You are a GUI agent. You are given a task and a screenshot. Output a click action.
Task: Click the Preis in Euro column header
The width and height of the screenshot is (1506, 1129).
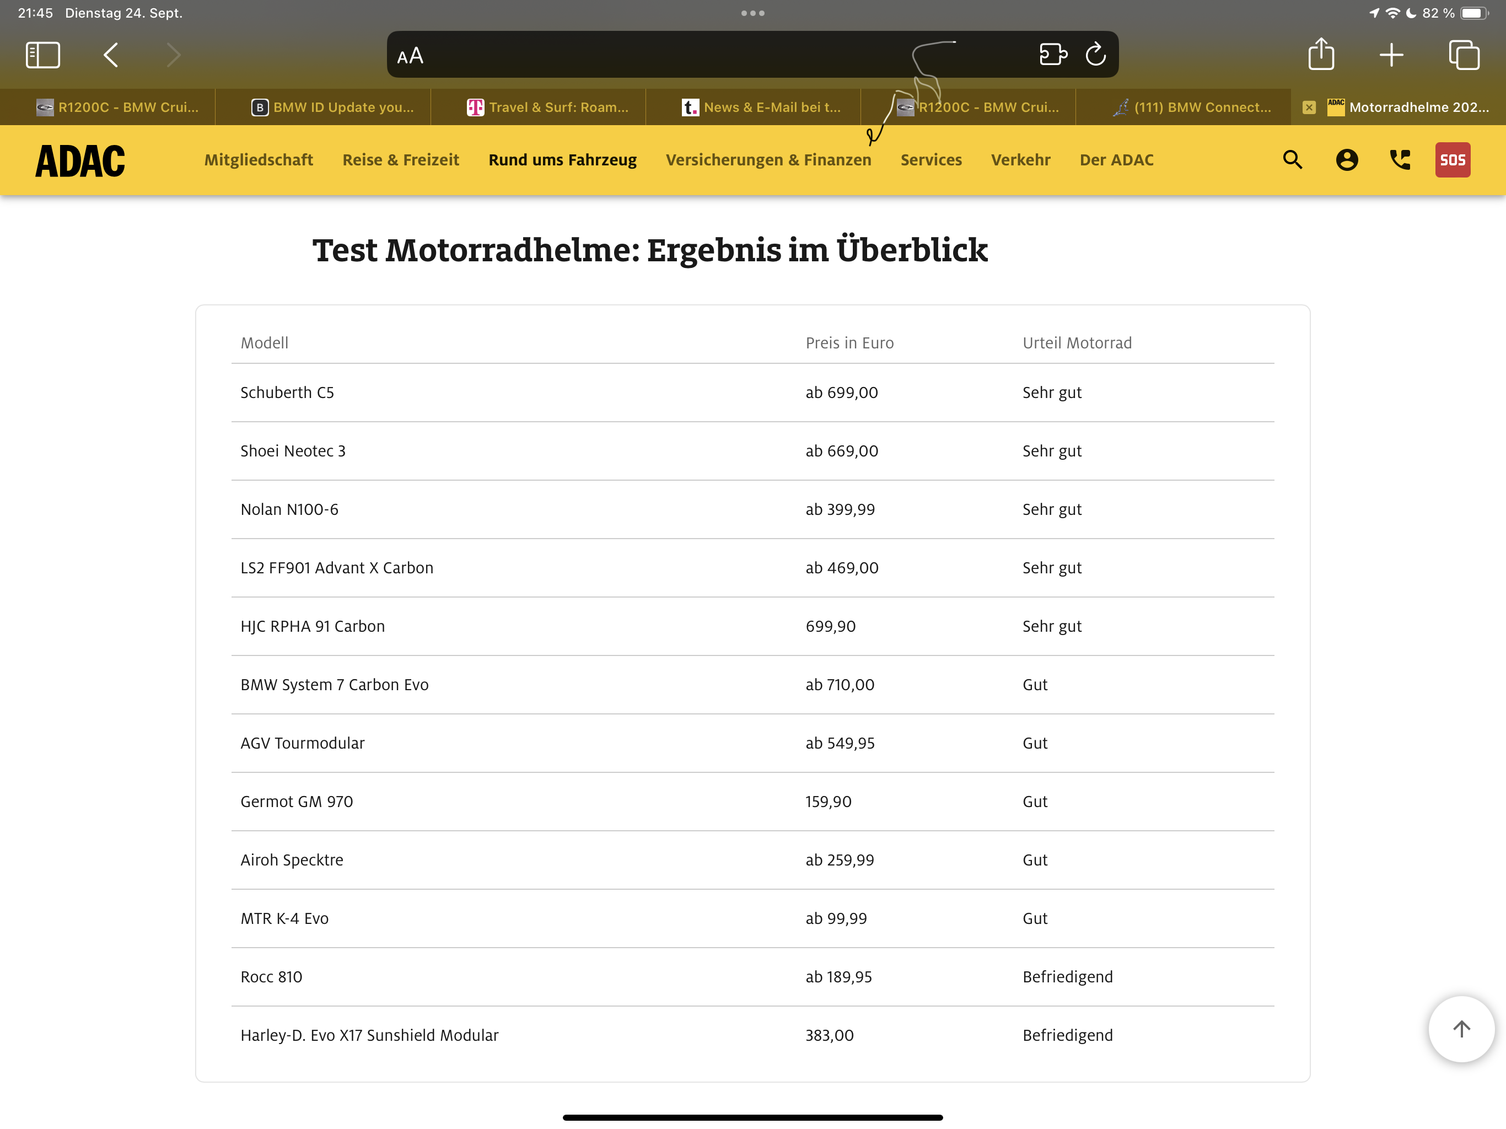[849, 343]
